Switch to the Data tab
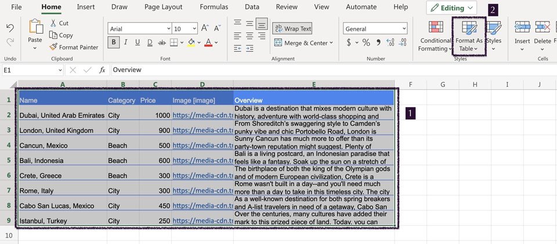Screen dimensions: 557x244 pos(252,7)
